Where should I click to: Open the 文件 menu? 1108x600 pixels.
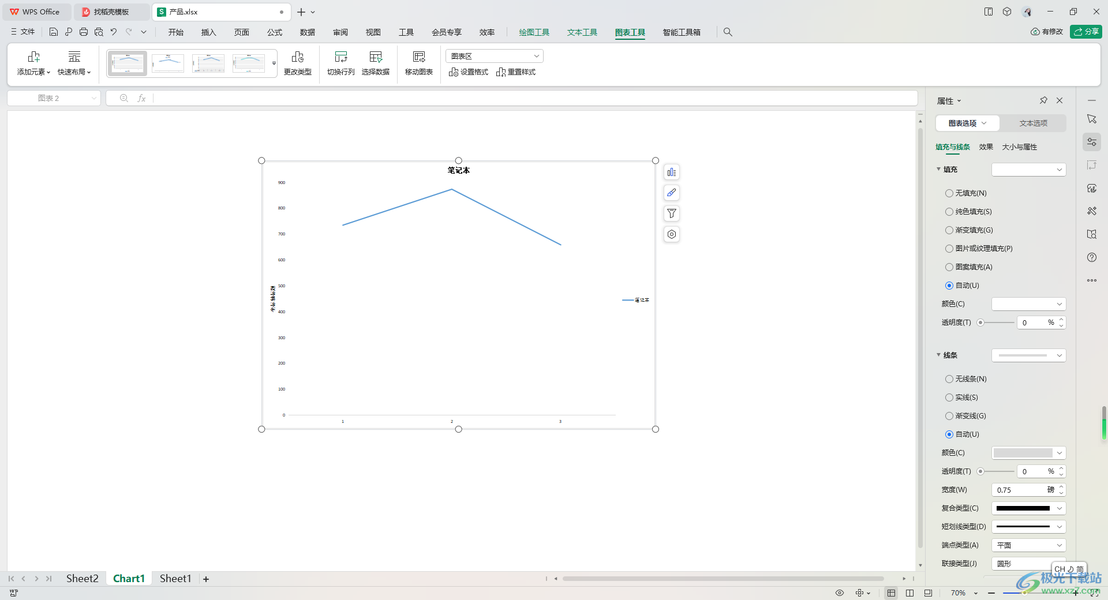click(23, 32)
